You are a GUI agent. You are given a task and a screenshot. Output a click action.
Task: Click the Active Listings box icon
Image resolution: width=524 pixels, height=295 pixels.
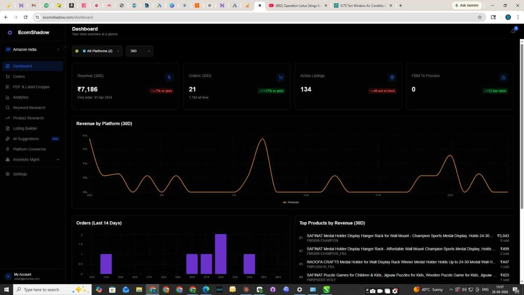click(392, 77)
